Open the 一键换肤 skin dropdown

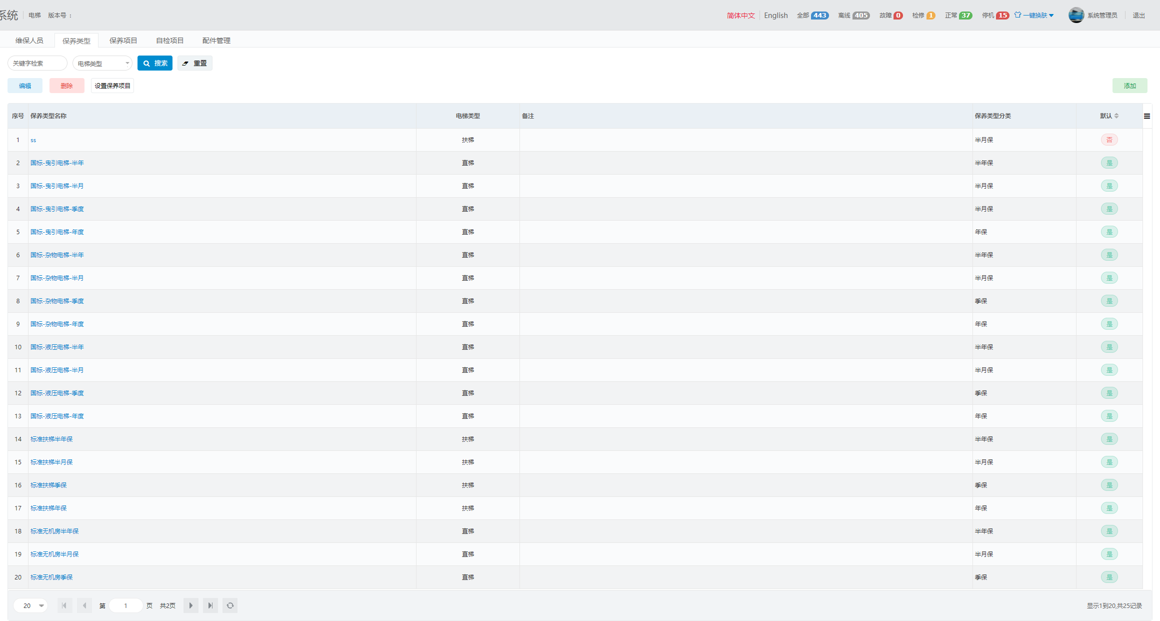[1035, 16]
